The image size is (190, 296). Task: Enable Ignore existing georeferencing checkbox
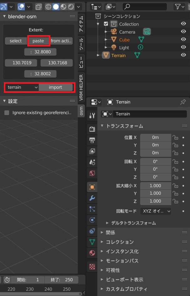click(7, 113)
